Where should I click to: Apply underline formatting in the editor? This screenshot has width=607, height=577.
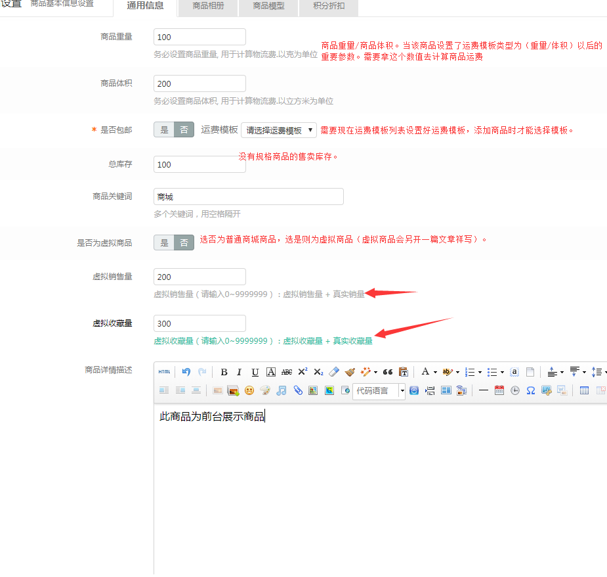coord(255,372)
